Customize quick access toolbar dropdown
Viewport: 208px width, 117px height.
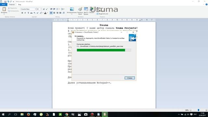tap(13, 2)
